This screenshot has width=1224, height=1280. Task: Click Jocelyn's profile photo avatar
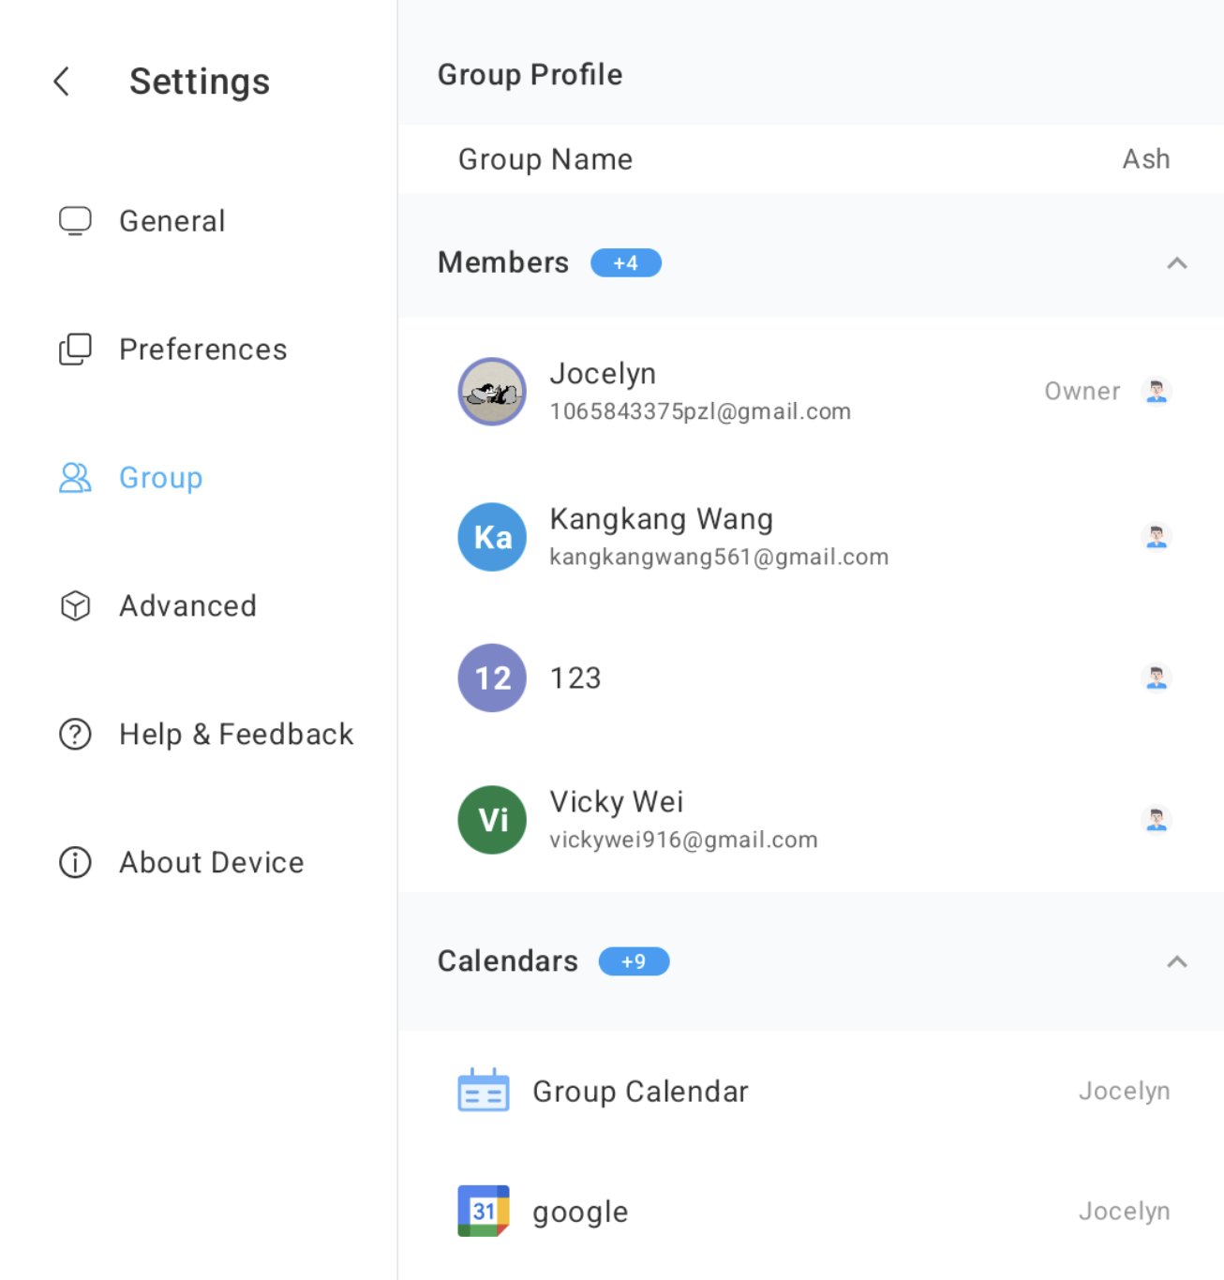pyautogui.click(x=492, y=392)
